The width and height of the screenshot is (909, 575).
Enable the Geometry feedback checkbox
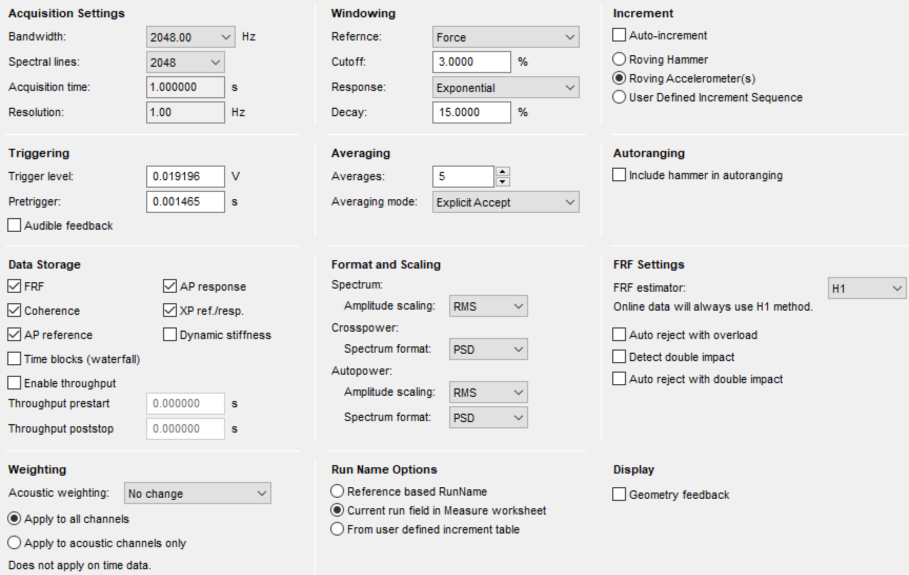(x=619, y=495)
